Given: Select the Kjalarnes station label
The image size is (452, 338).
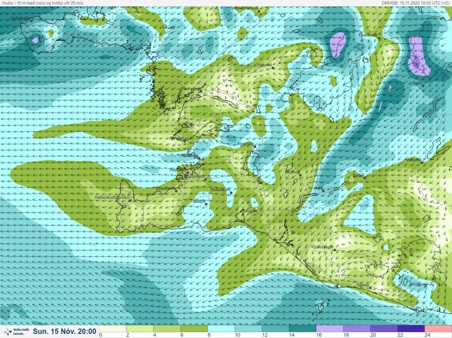Looking at the screenshot, I should pos(190,155).
